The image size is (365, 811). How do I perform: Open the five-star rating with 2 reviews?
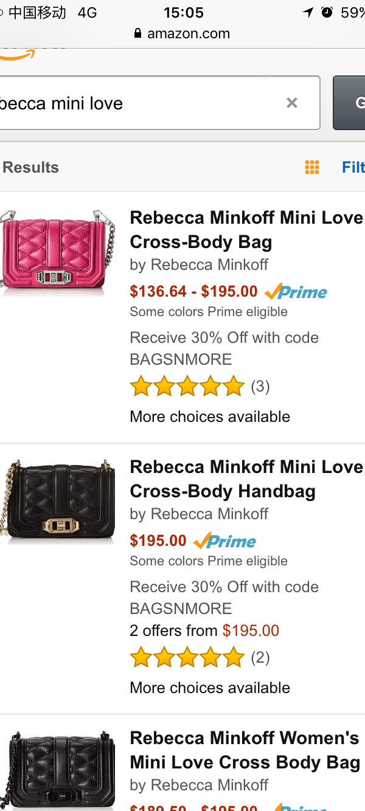point(187,658)
